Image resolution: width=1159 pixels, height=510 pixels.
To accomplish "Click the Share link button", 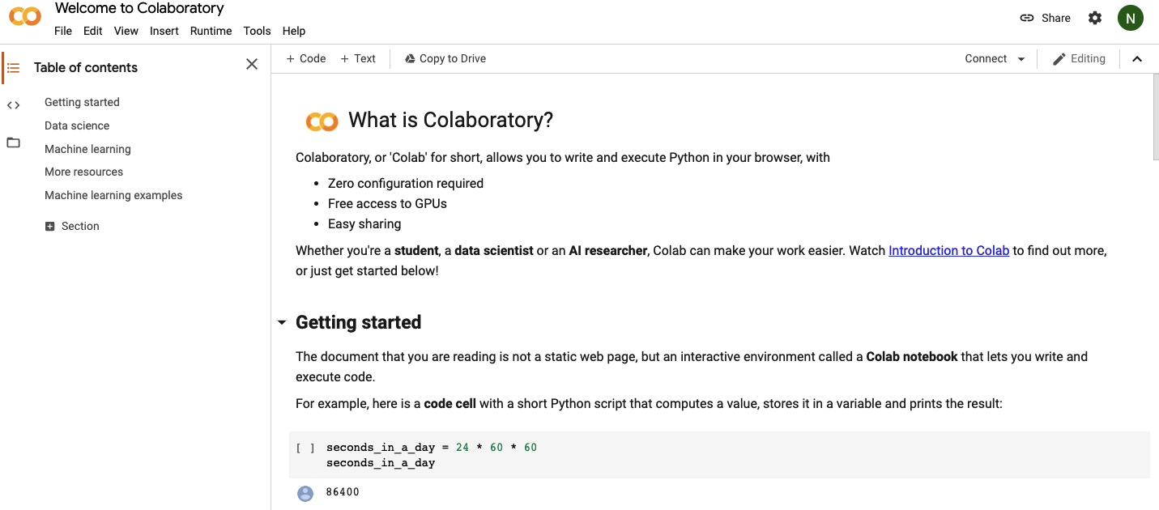I will pyautogui.click(x=1045, y=18).
